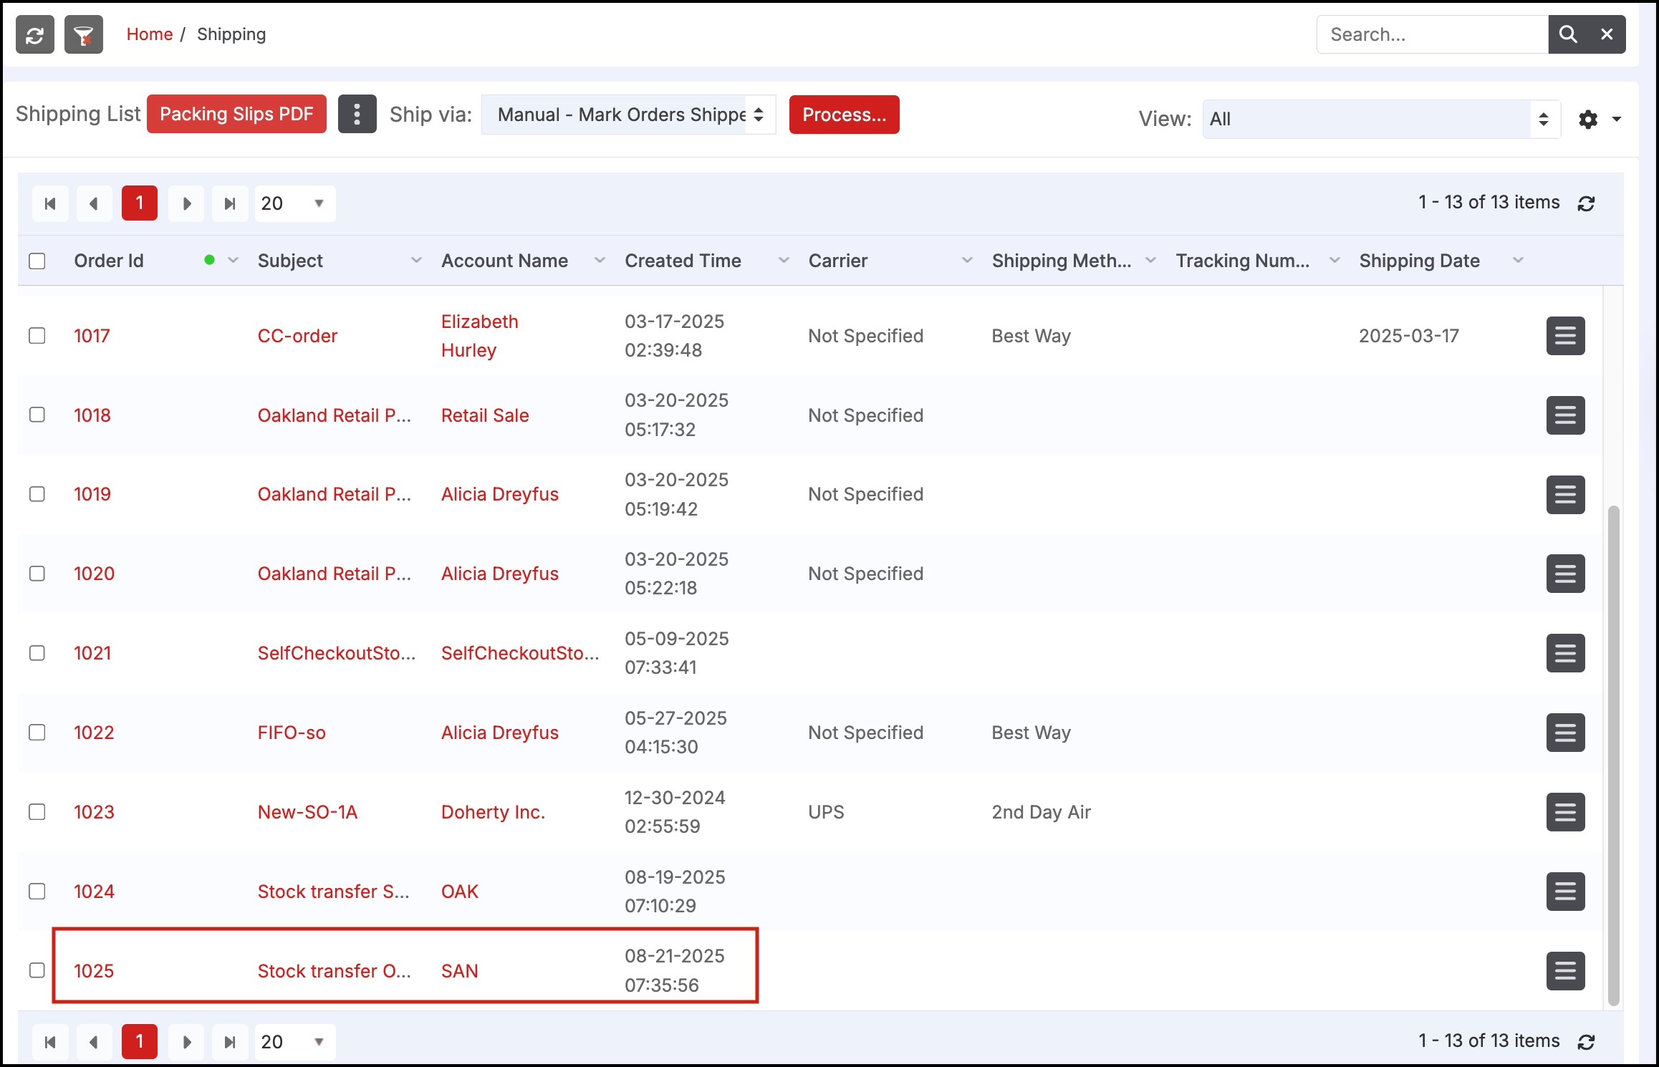
Task: Clear the search with X button
Action: [1607, 34]
